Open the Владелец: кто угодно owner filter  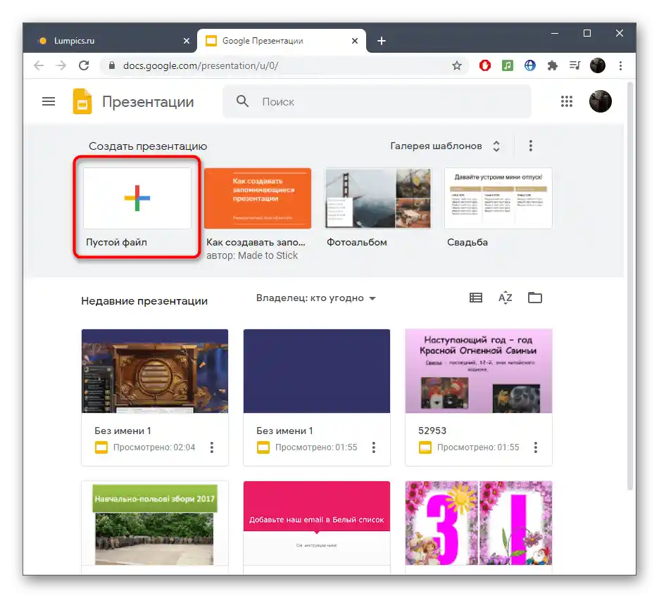[315, 298]
